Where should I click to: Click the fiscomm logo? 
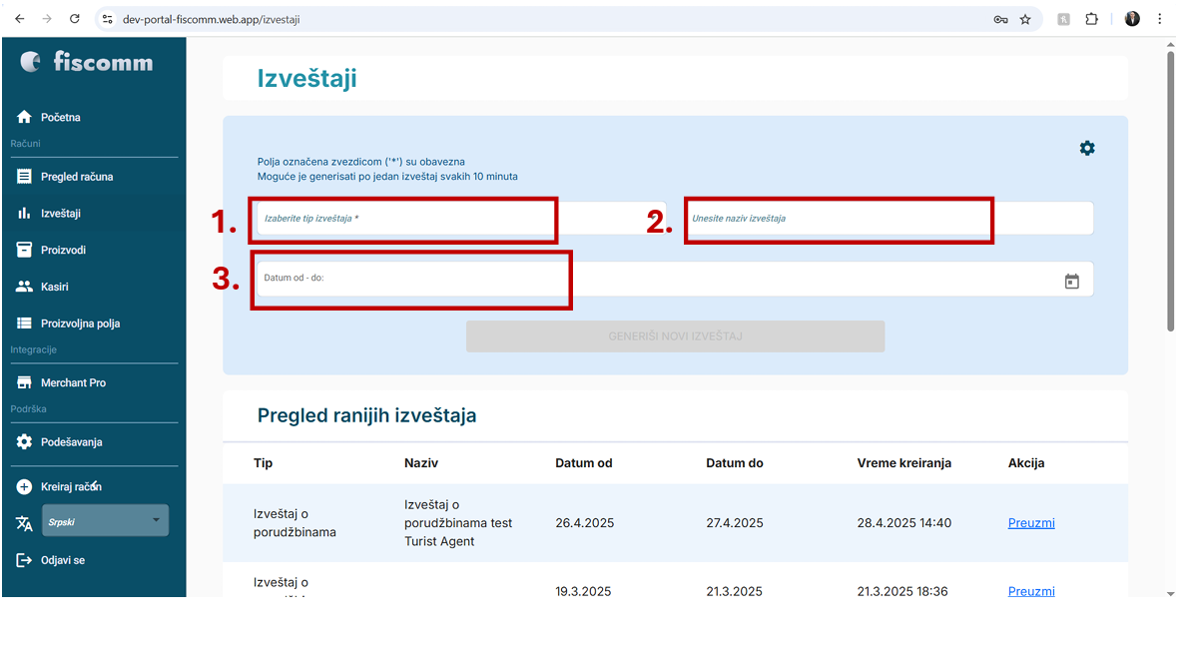coord(87,62)
